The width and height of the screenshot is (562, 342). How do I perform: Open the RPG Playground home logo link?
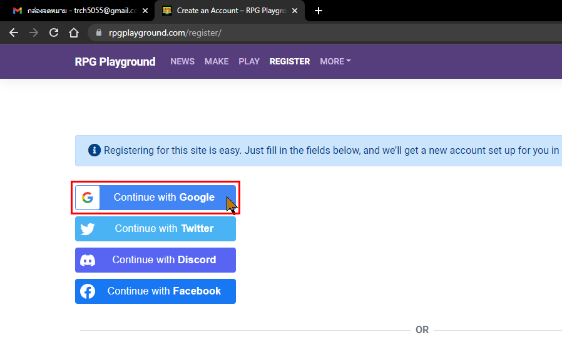click(115, 62)
